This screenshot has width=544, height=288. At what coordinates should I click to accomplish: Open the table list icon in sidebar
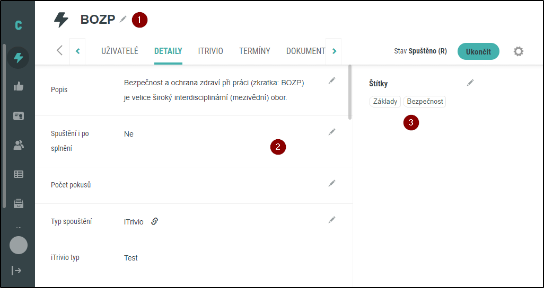[18, 174]
